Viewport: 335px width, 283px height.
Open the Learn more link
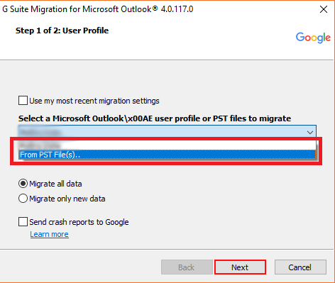point(49,234)
